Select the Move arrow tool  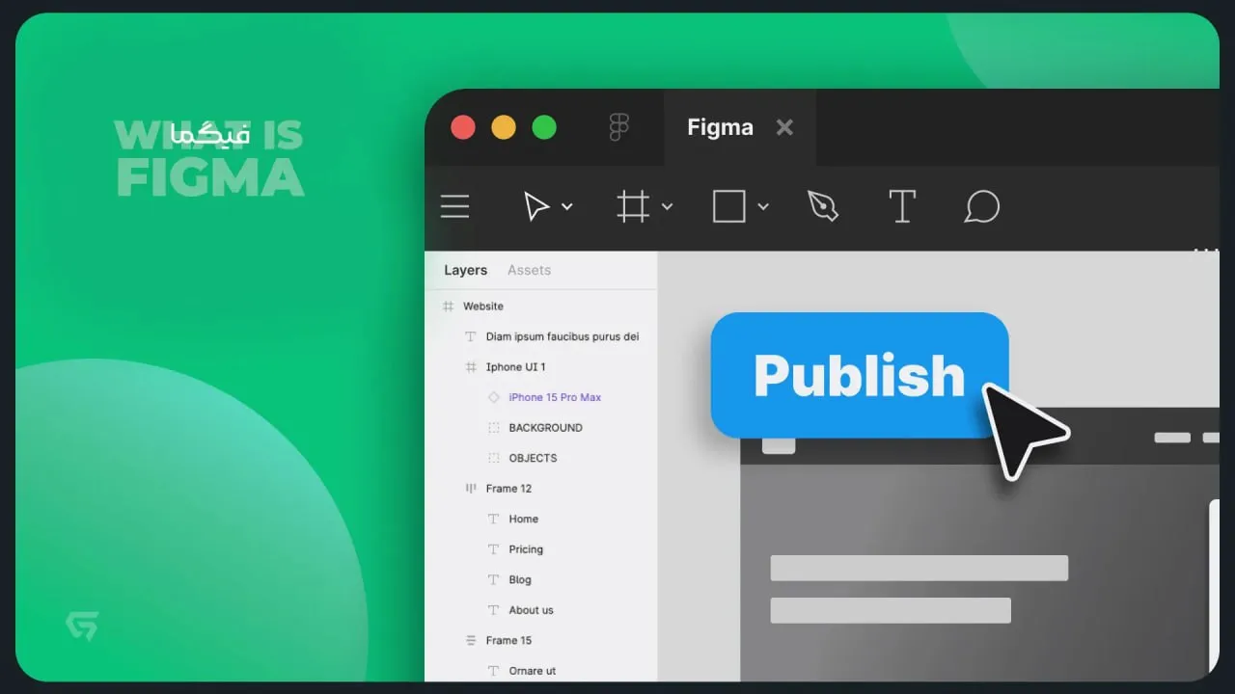pos(535,206)
